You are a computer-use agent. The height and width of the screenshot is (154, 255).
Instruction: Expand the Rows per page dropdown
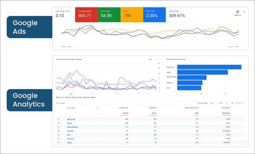tap(212, 103)
